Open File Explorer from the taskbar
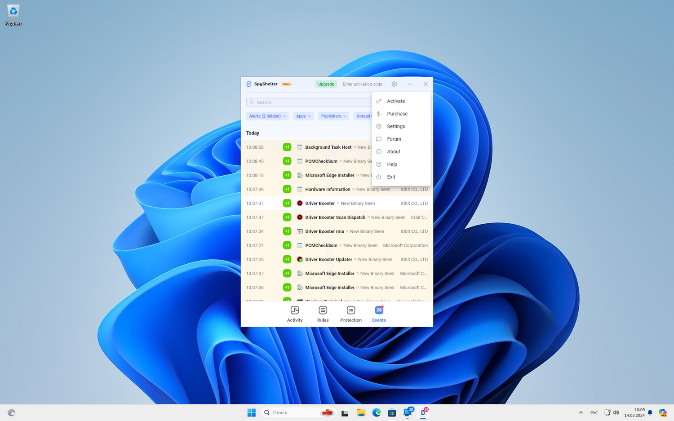The height and width of the screenshot is (421, 674). (x=361, y=412)
